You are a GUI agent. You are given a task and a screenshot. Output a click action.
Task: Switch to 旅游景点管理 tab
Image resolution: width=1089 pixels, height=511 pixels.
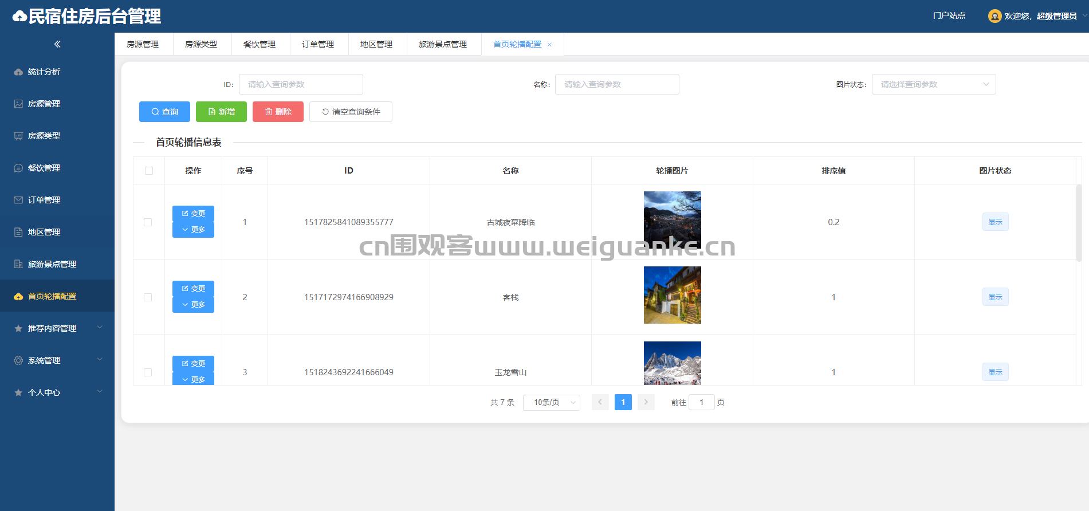point(443,44)
